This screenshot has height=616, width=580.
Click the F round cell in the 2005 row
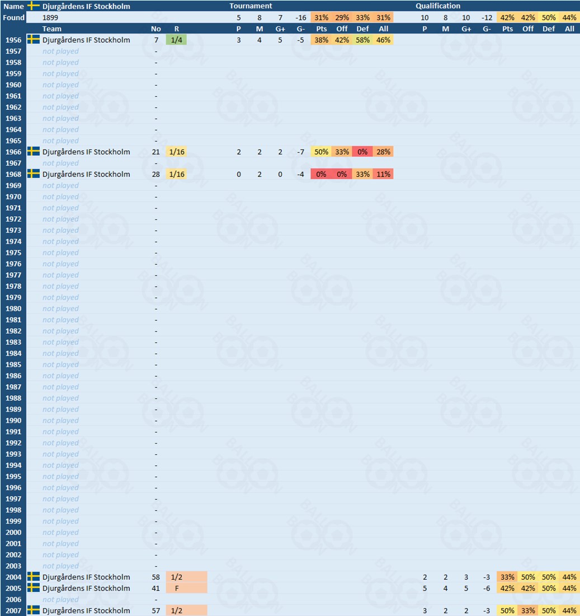(186, 588)
